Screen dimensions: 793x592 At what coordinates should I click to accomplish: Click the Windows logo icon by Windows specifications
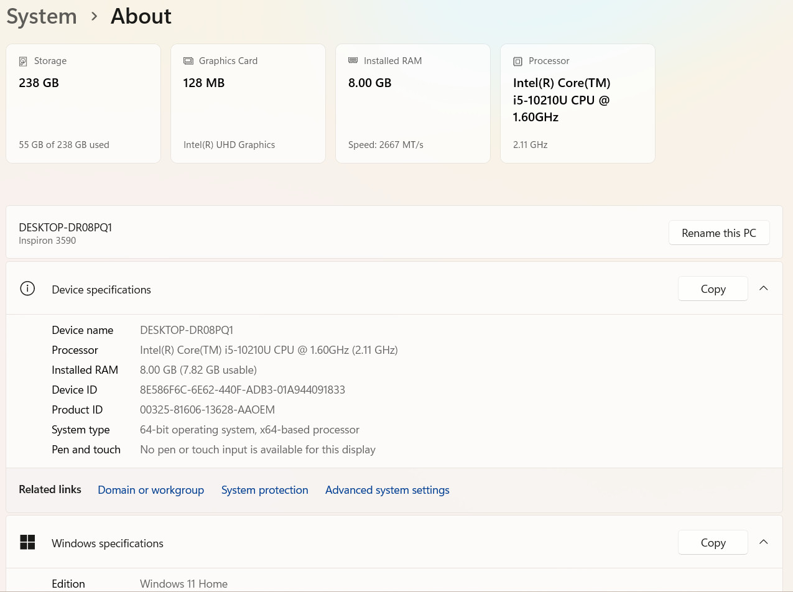click(x=27, y=542)
